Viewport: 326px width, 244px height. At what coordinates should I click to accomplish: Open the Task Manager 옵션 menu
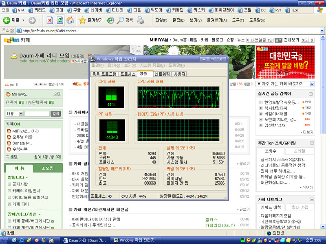coord(114,65)
